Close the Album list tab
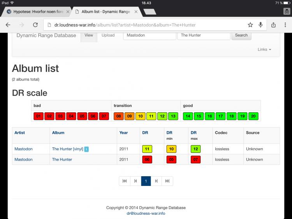 pyautogui.click(x=136, y=12)
